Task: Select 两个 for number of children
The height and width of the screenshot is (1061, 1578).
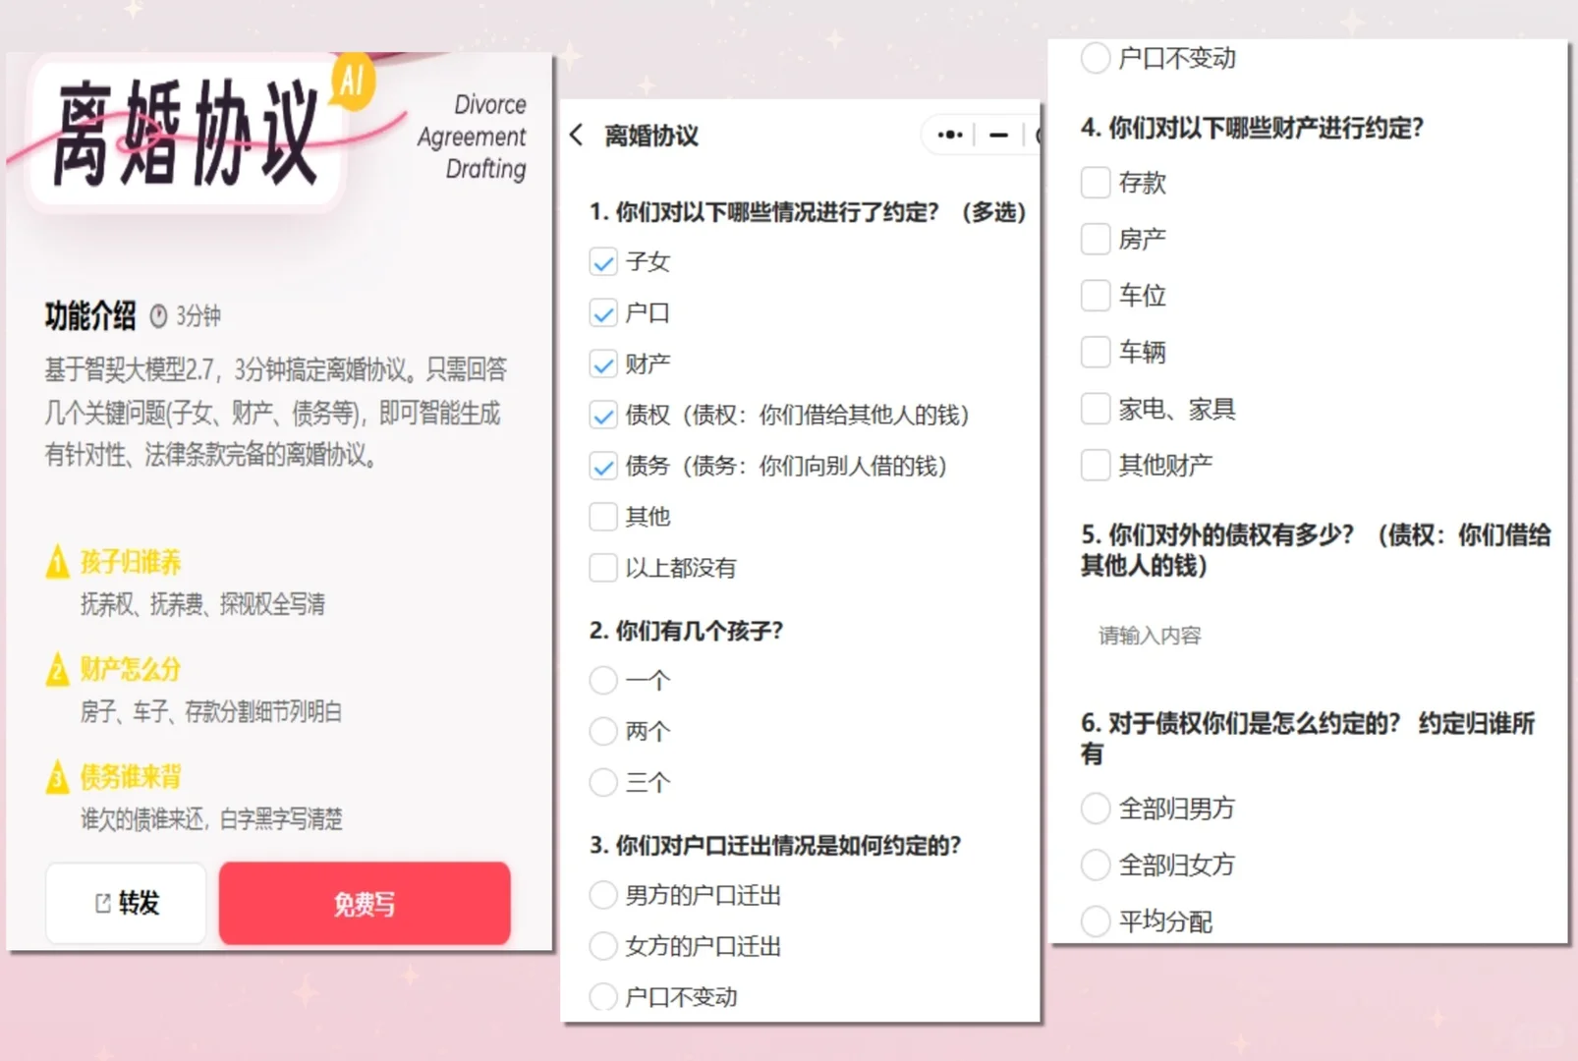Action: pyautogui.click(x=602, y=731)
